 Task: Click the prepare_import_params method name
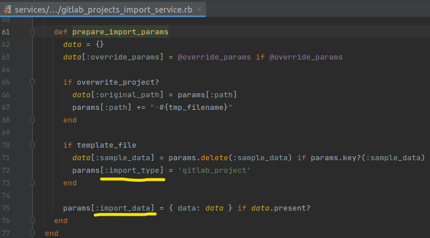click(120, 32)
